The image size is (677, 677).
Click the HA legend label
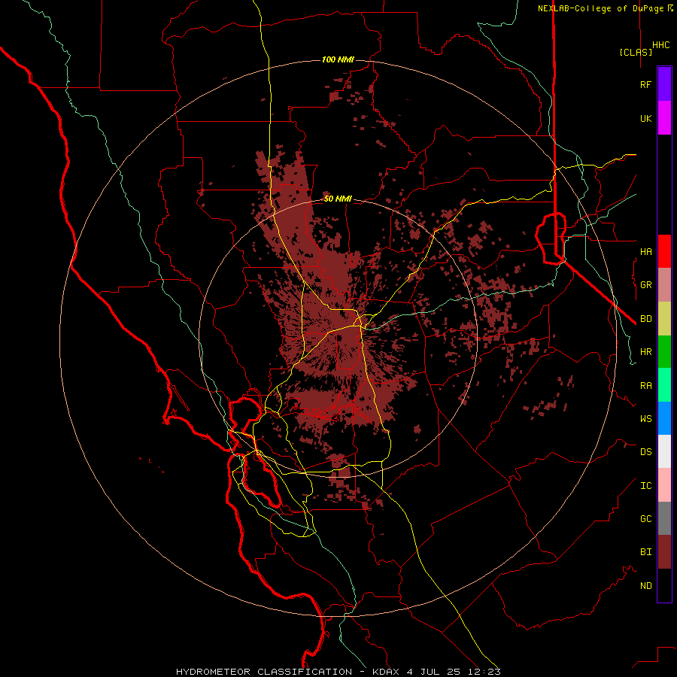[x=645, y=251]
